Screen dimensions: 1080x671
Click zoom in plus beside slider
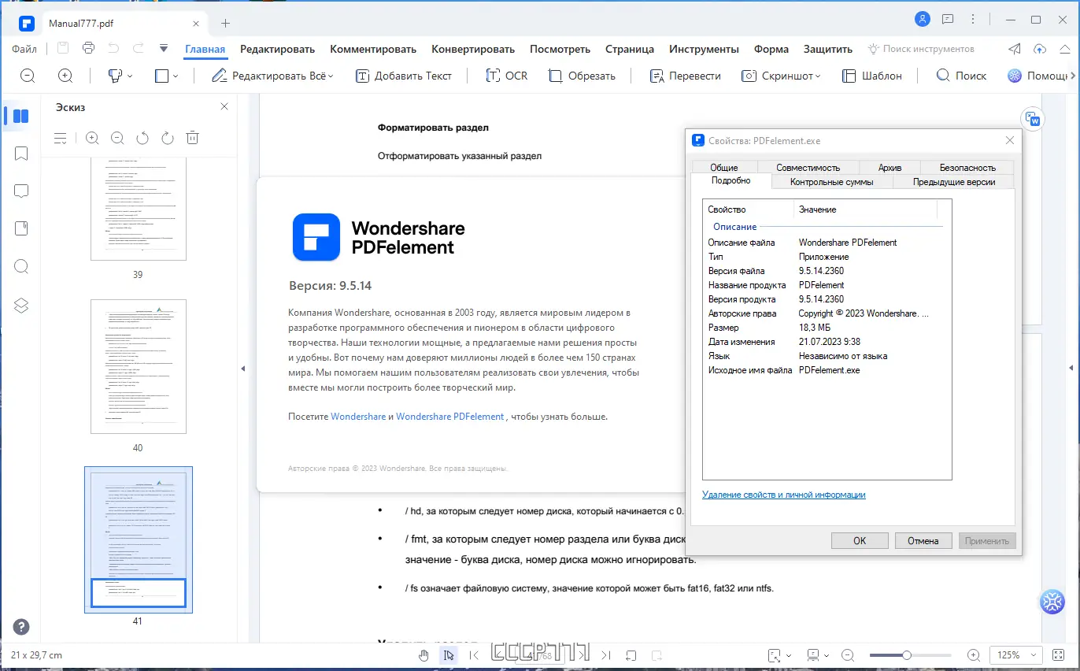tap(974, 655)
